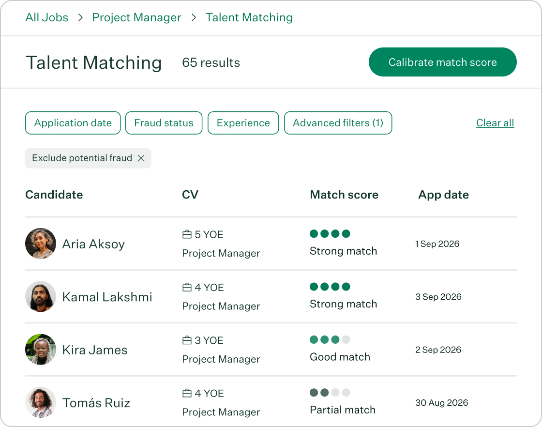Viewport: 542px width, 427px height.
Task: Click the briefcase icon on Kamal Lakshmi's row
Action: click(x=186, y=287)
